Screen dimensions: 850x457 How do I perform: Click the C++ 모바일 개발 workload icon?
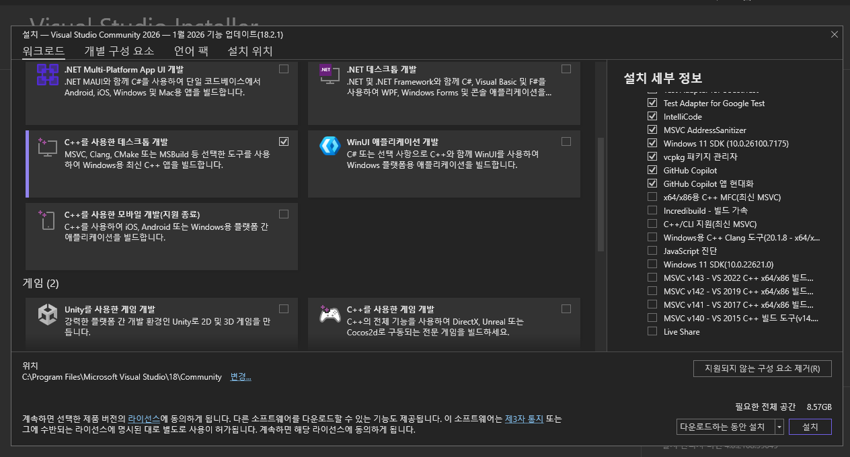pyautogui.click(x=48, y=220)
